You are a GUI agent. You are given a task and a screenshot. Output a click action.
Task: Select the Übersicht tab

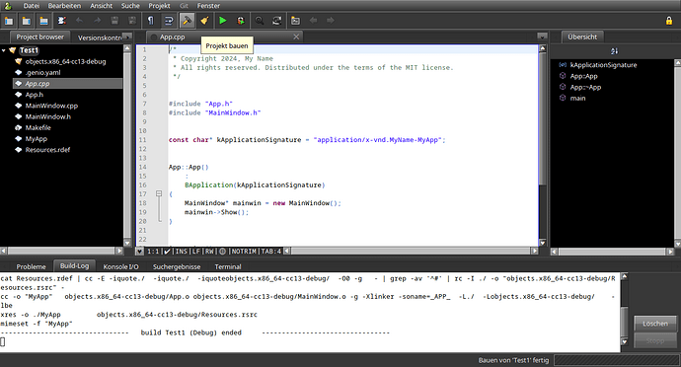pos(582,37)
